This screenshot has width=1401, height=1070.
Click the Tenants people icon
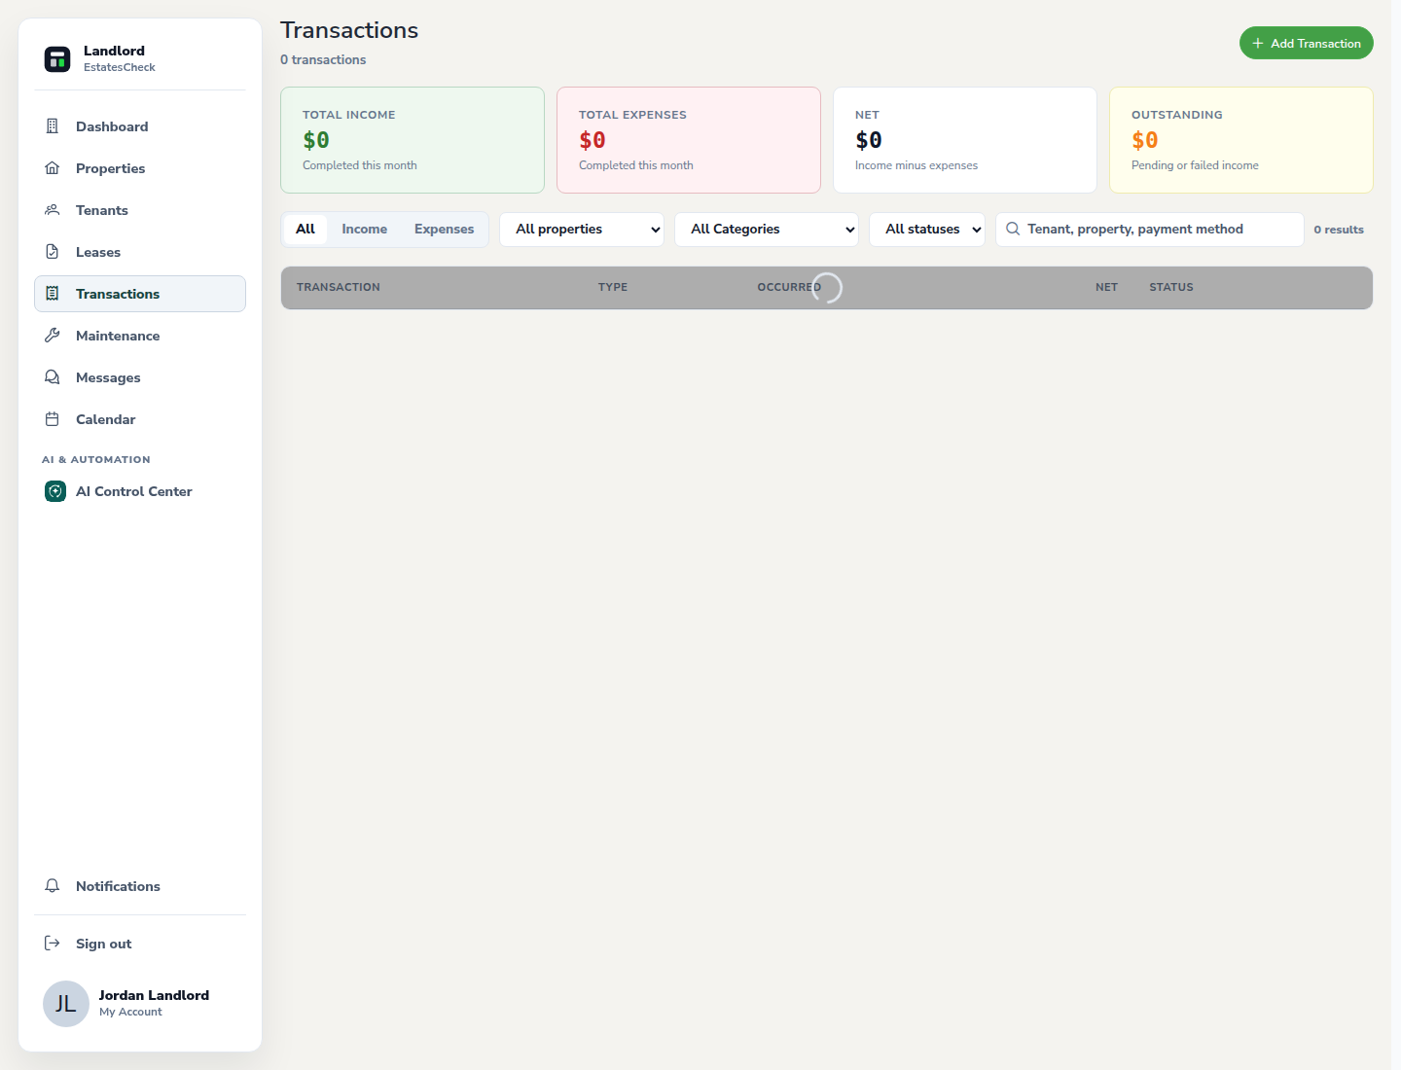pos(53,210)
